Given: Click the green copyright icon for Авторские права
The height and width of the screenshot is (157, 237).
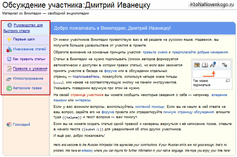Looking at the screenshot, I should point(9,88).
